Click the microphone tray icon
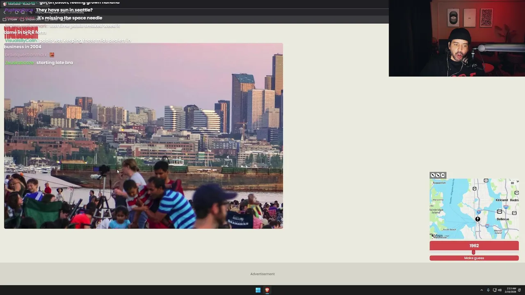This screenshot has width=525, height=295. 488,290
